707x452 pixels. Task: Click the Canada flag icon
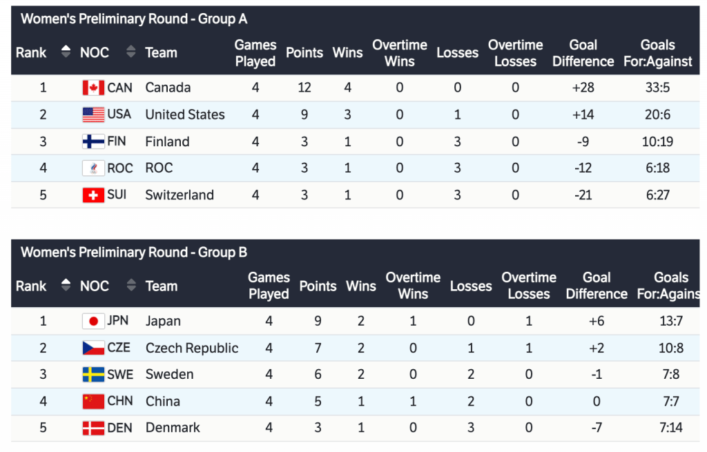coord(93,88)
